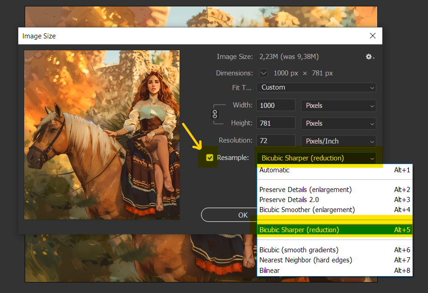Choose Preserve Details (enlargement) option
The image size is (428, 293).
coord(335,190)
